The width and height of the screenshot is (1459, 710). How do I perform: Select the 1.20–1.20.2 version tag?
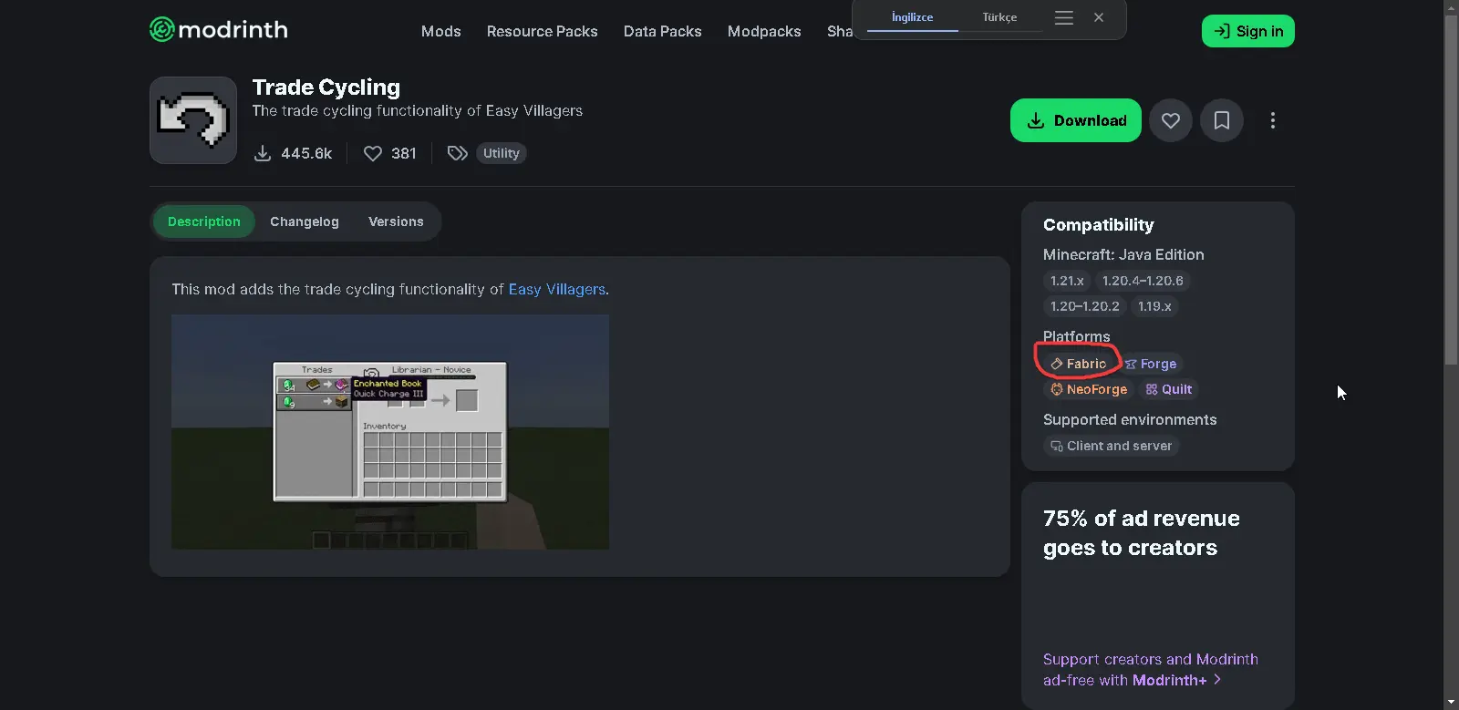click(1085, 306)
